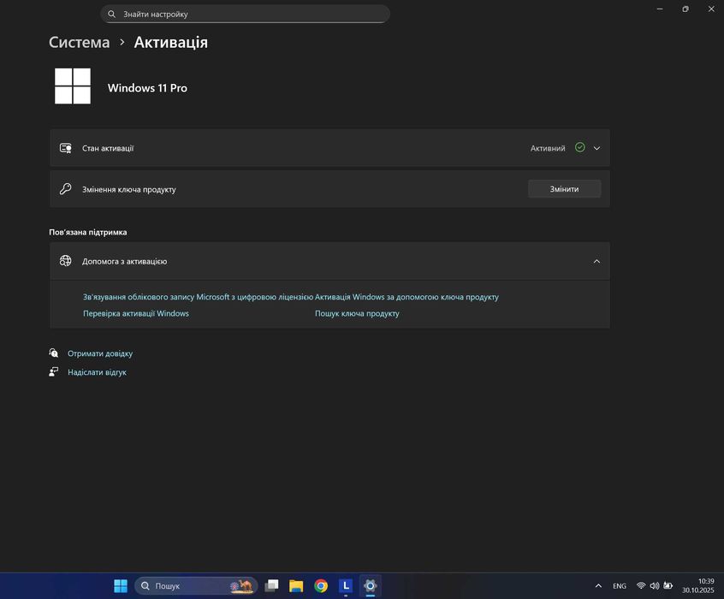Go back to 'Система' breadcrumb

(x=80, y=43)
